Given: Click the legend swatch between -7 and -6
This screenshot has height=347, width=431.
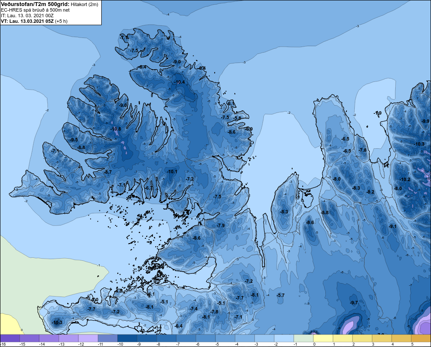Looking at the screenshot, I should (x=186, y=338).
